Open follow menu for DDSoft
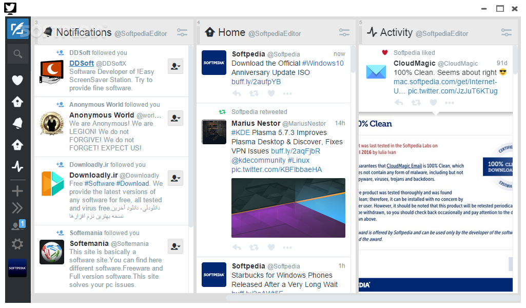The height and width of the screenshot is (308, 526). tap(176, 66)
